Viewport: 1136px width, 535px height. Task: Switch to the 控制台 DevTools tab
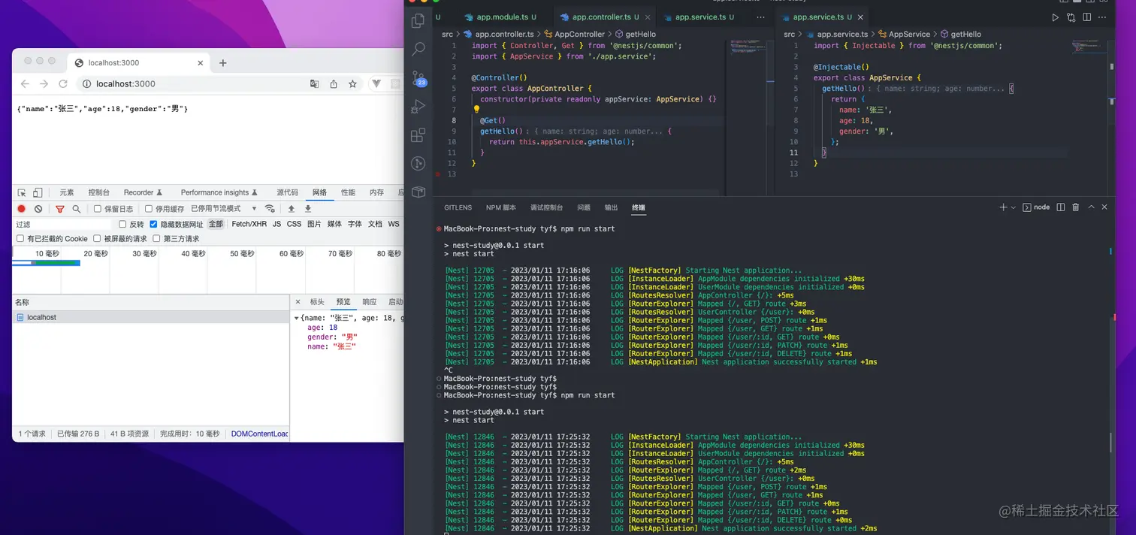[x=98, y=193]
